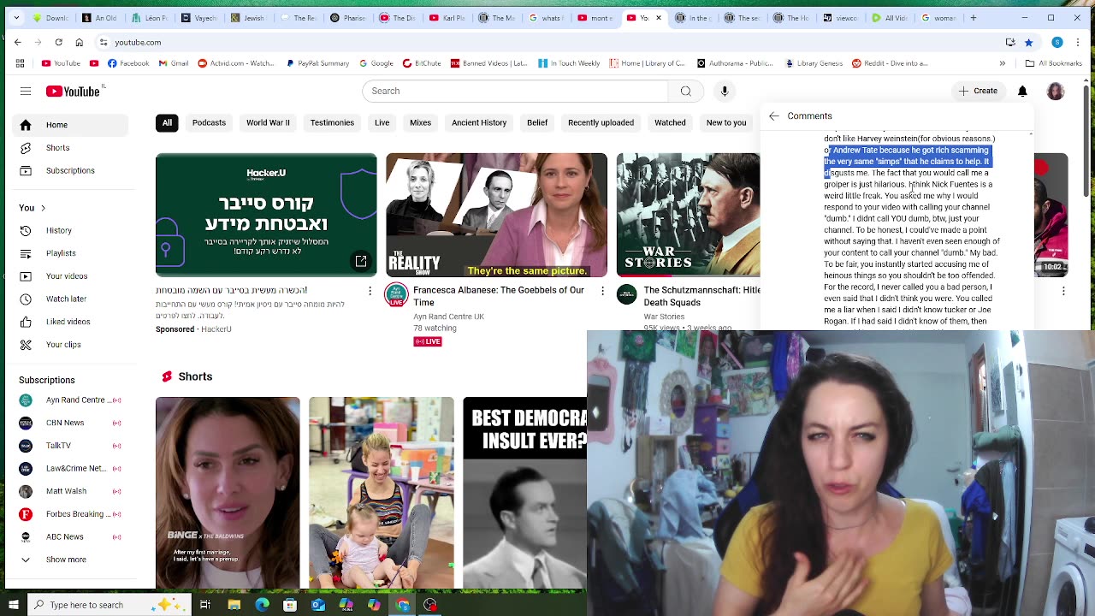Select the Watched filter chip
Image resolution: width=1095 pixels, height=616 pixels.
[670, 123]
